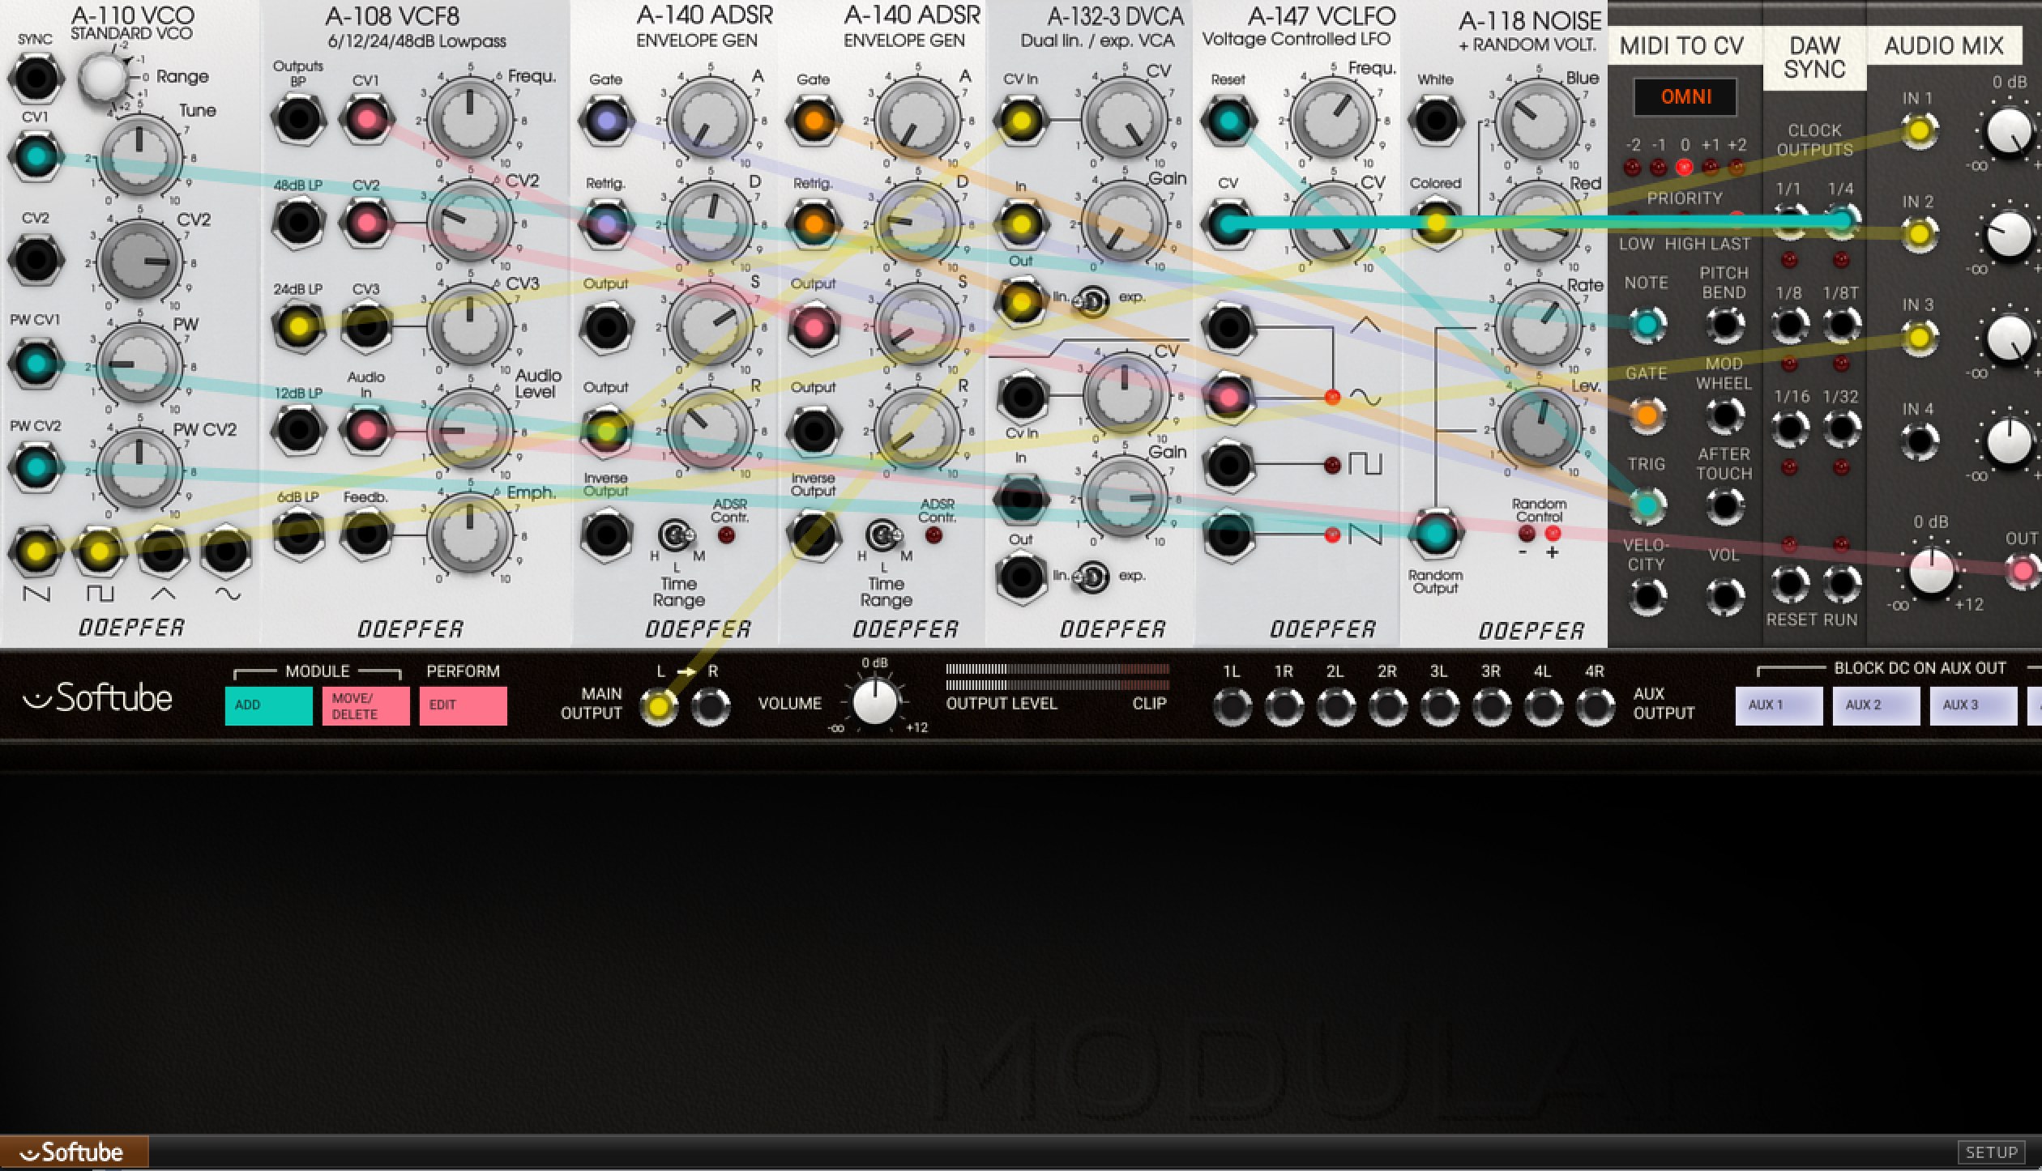Viewport: 2042px width, 1171px height.
Task: Click the Main Output R jack
Action: tap(711, 707)
